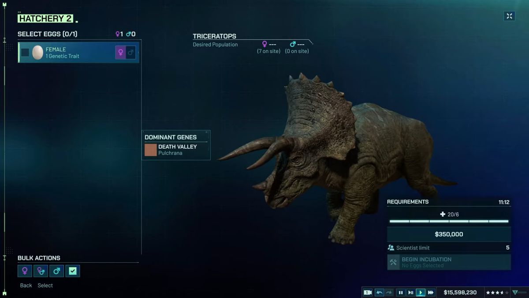Click the mixed male-female bulk action icon

pos(41,271)
